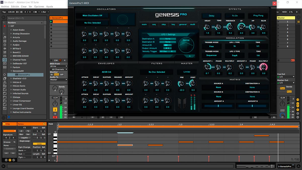
Task: Click the Dupl.Loop button
Action: pos(24,141)
